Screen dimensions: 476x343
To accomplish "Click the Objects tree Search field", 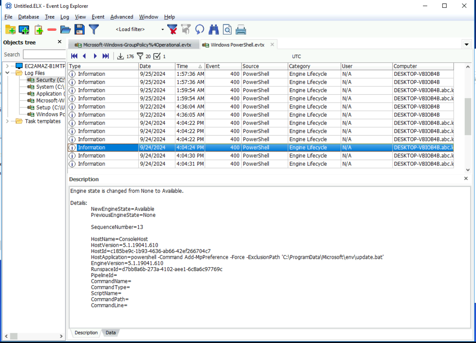I will click(44, 55).
